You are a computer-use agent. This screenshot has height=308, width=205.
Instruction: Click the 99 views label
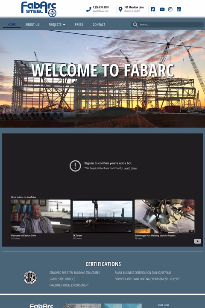click(x=138, y=238)
